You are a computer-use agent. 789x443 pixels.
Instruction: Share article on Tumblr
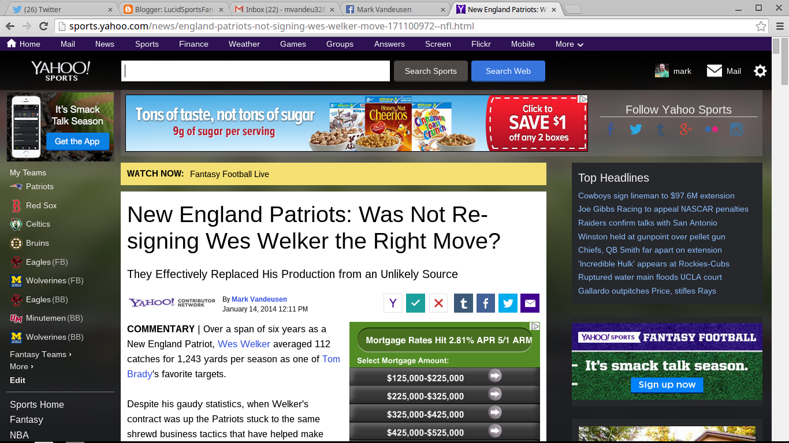coord(463,303)
